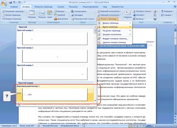Click the Номер страницы button
This screenshot has height=128, width=177.
click(107, 19)
